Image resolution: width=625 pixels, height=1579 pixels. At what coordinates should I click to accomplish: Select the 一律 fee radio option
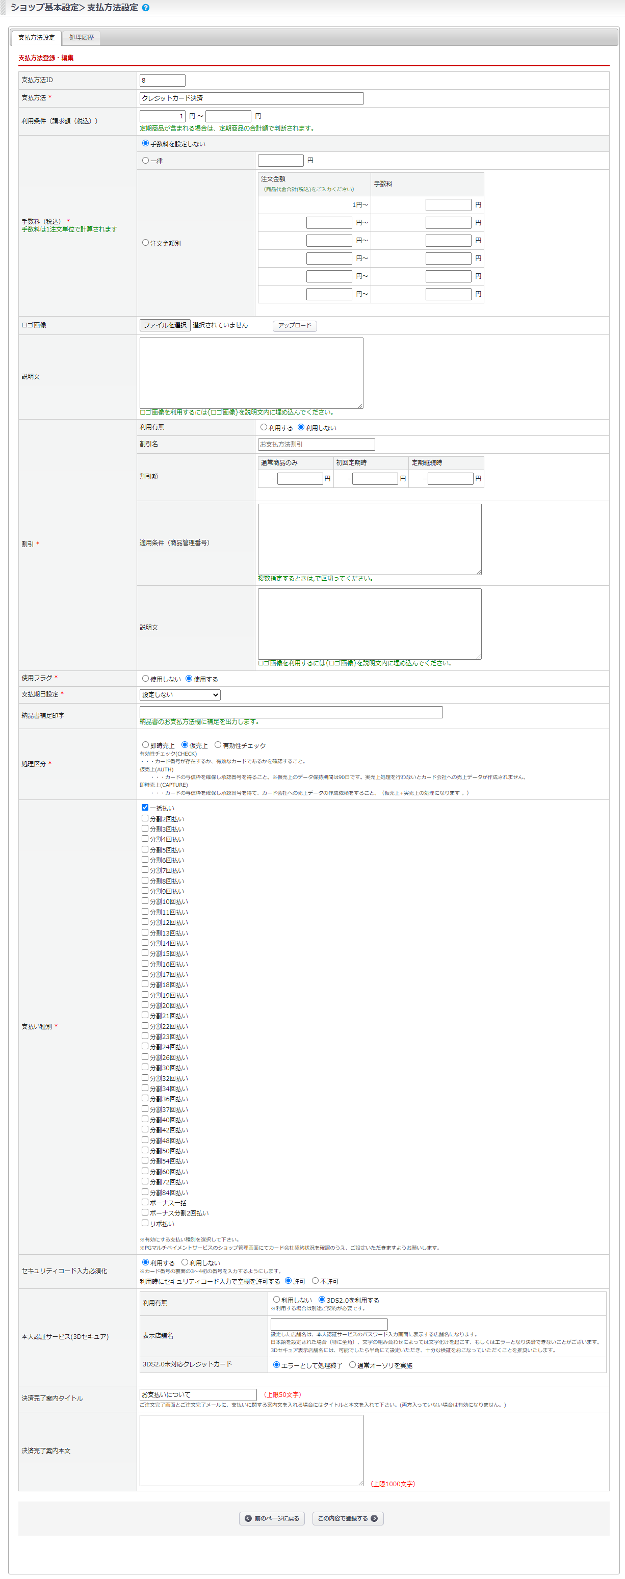tap(145, 161)
